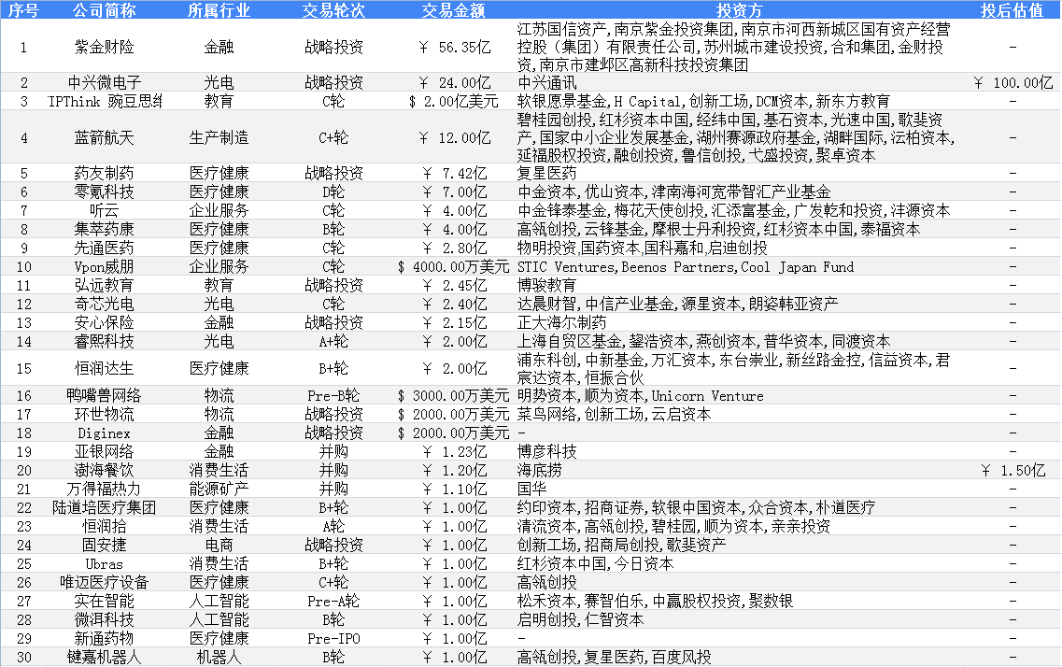1062x667 pixels.
Task: Select the 鸭嘴兽网络 company cell
Action: coord(105,395)
